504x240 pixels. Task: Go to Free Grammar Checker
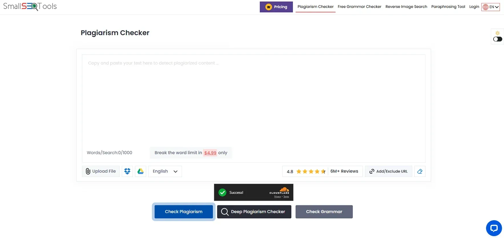pos(359,7)
